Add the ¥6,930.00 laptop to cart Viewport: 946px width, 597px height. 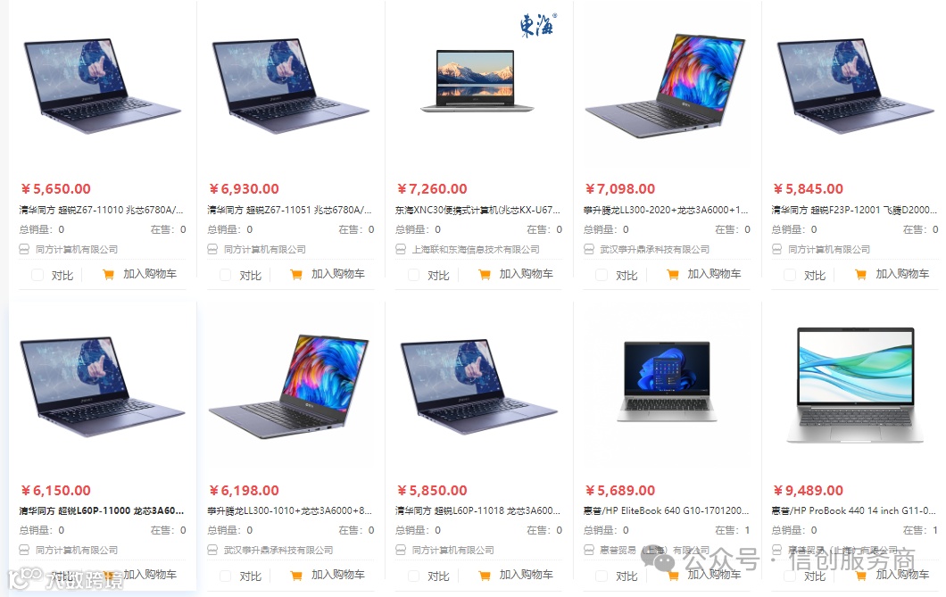click(x=328, y=274)
